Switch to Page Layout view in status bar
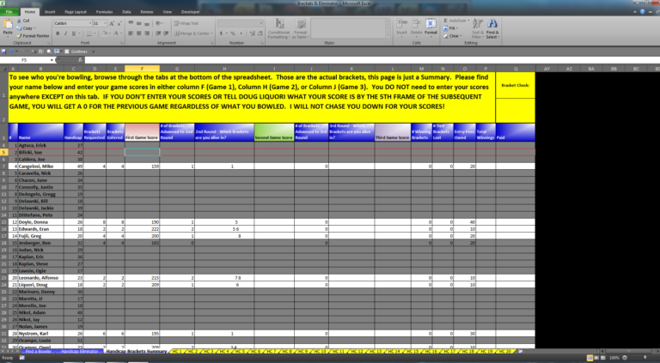Viewport: 660px width, 363px height. pyautogui.click(x=597, y=358)
